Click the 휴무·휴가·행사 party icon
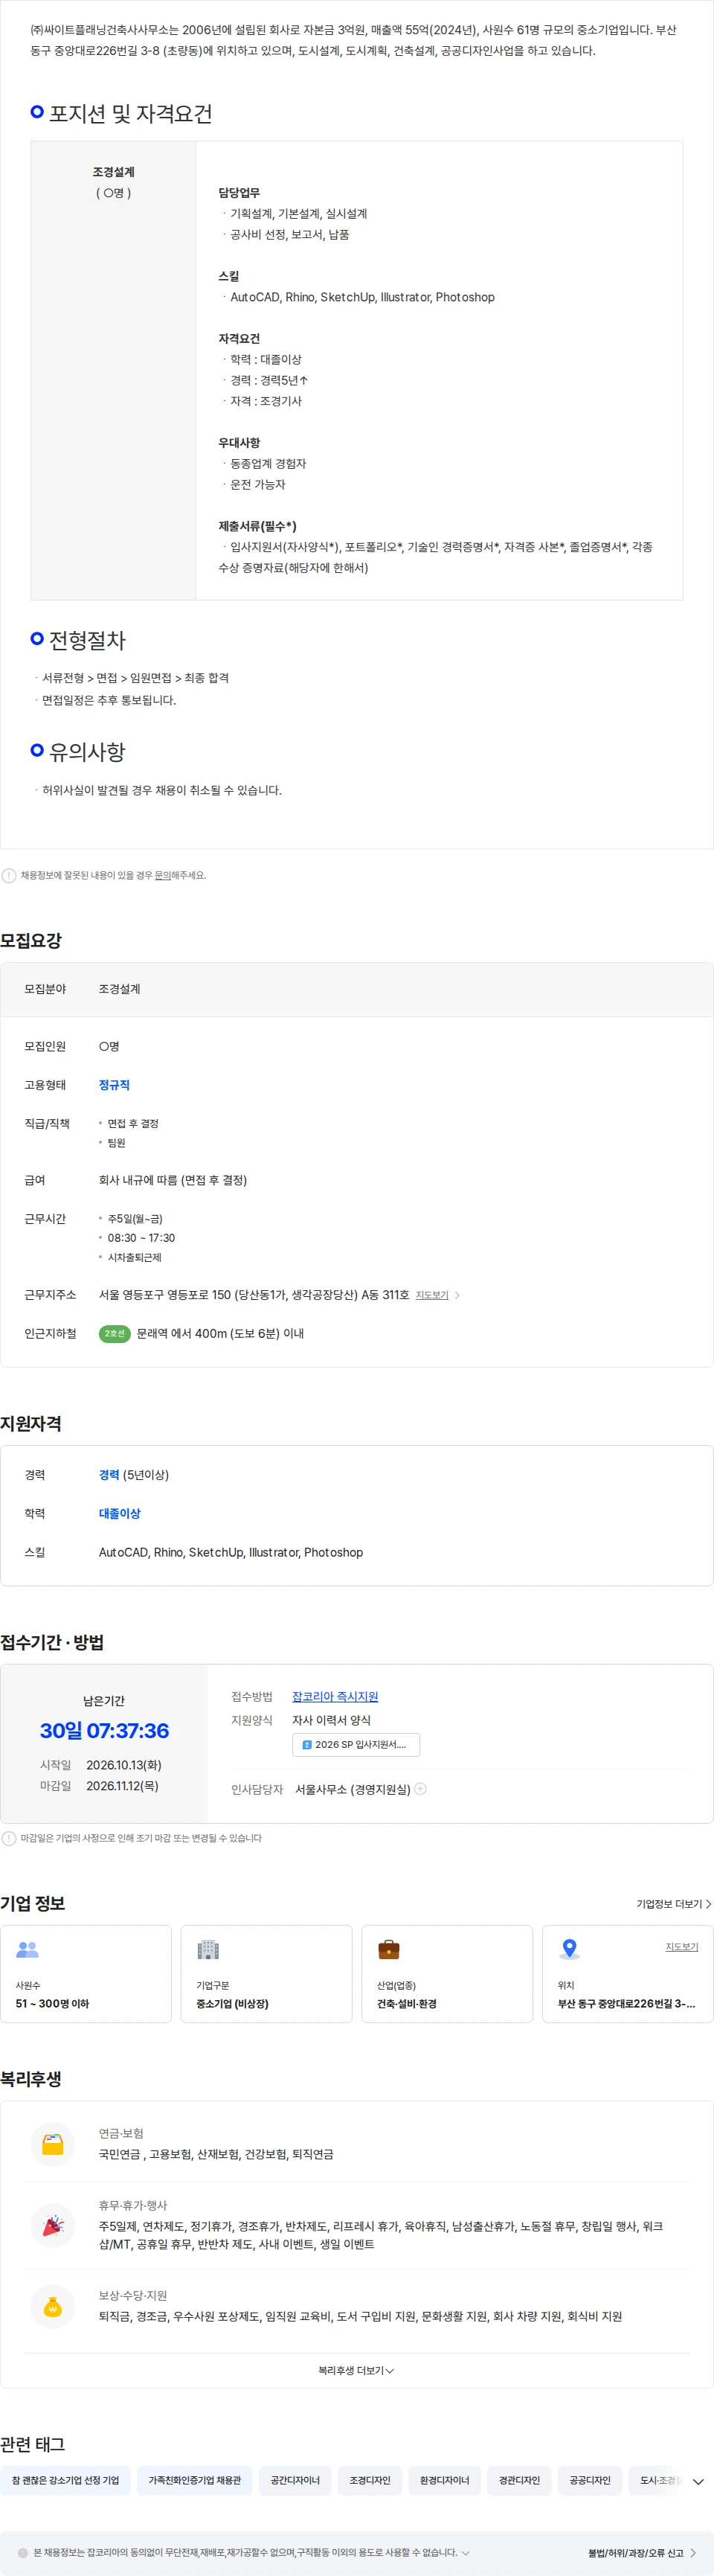The height and width of the screenshot is (2576, 714). [53, 2225]
